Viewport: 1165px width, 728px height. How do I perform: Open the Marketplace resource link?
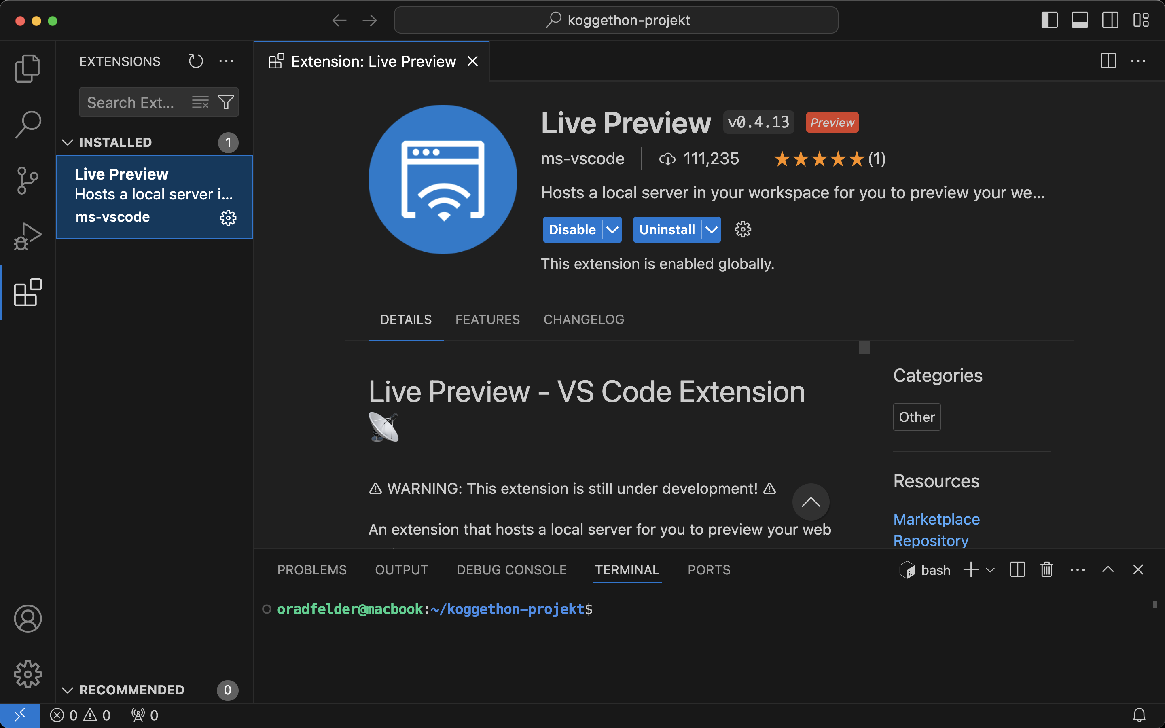click(936, 519)
